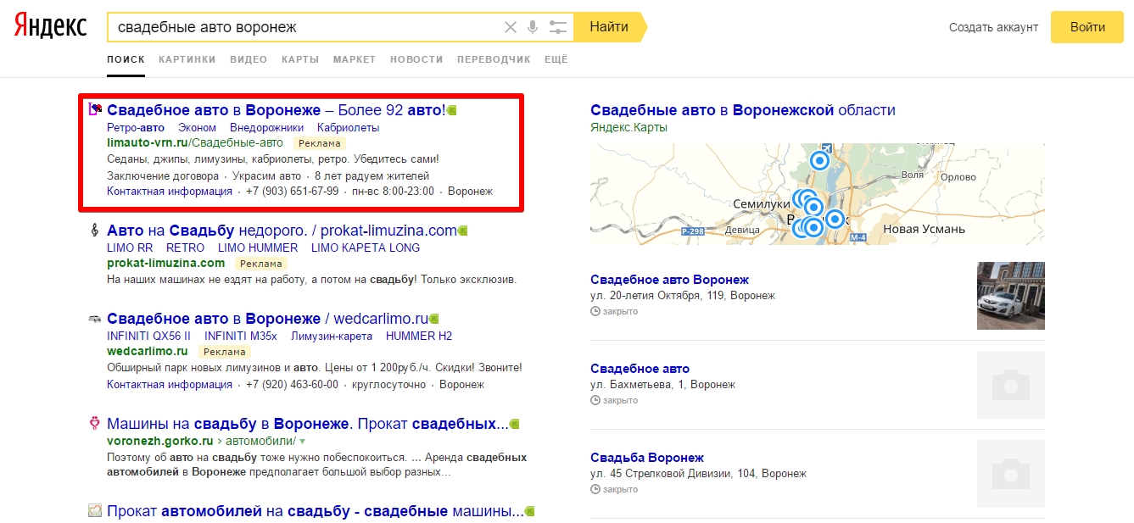
Task: Open the Кабриолеты sitelink
Action: tap(349, 127)
